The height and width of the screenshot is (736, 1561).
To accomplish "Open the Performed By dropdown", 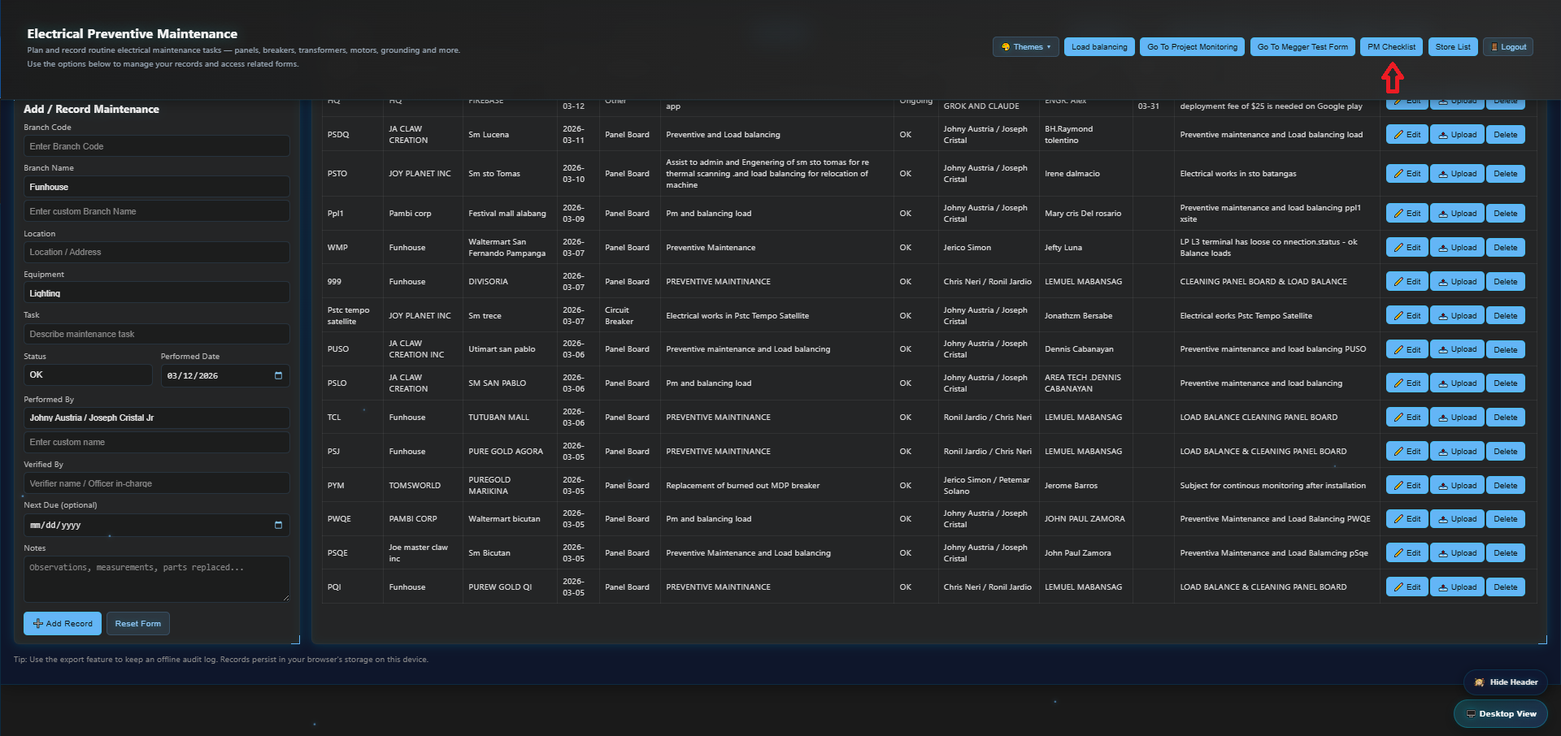I will pos(156,418).
